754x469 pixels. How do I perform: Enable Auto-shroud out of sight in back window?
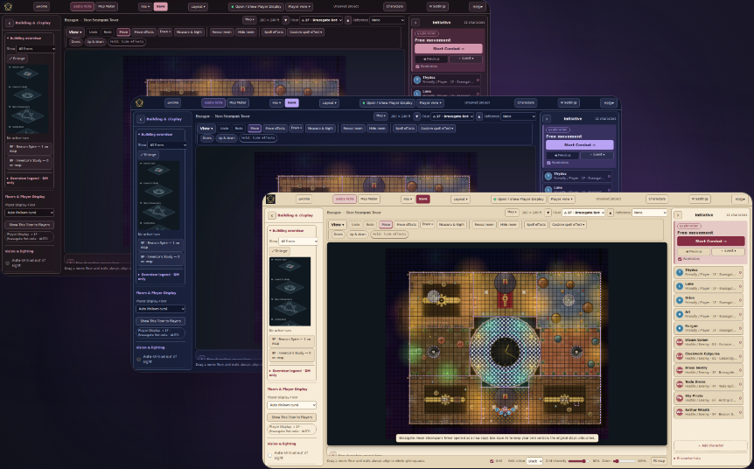coord(7,263)
